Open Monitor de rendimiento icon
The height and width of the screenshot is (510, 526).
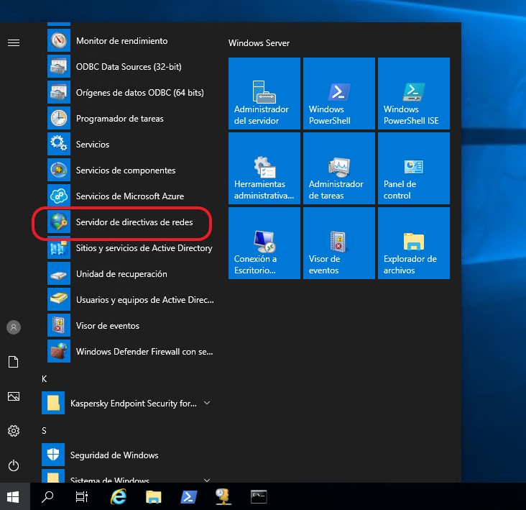59,40
